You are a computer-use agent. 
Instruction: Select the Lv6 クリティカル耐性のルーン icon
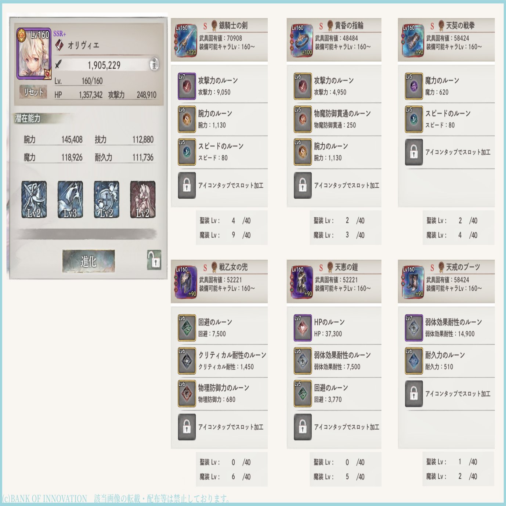pos(187,361)
